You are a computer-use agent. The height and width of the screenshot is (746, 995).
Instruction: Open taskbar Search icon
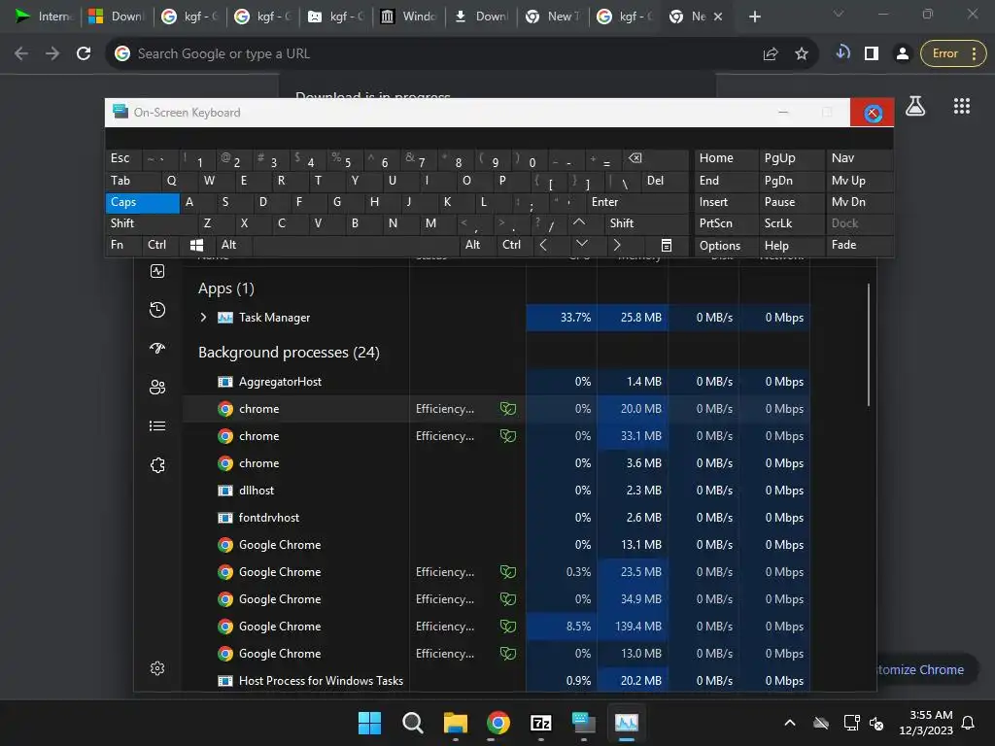tap(412, 723)
